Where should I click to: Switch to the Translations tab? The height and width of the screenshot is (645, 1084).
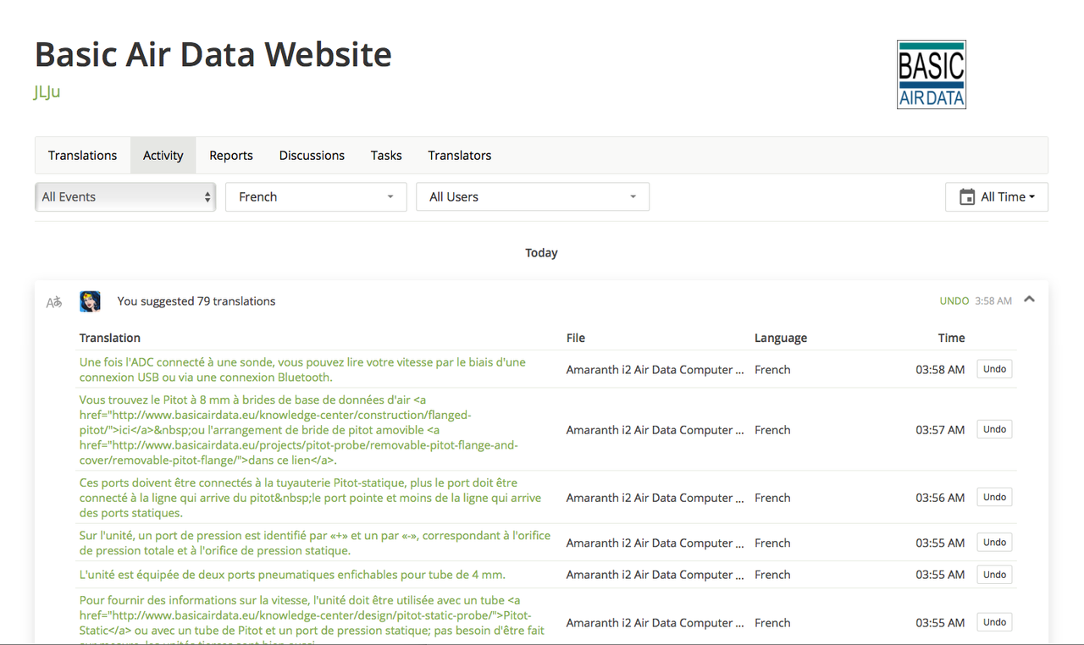tap(83, 156)
